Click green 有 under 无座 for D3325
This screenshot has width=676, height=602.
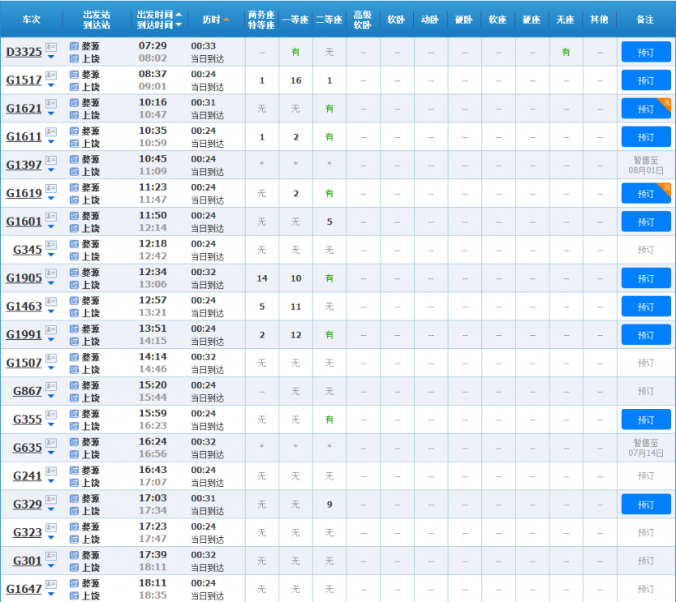pyautogui.click(x=566, y=52)
